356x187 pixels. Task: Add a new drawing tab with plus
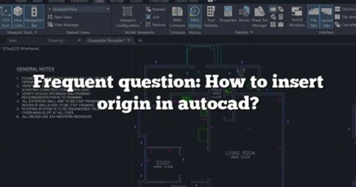point(140,41)
